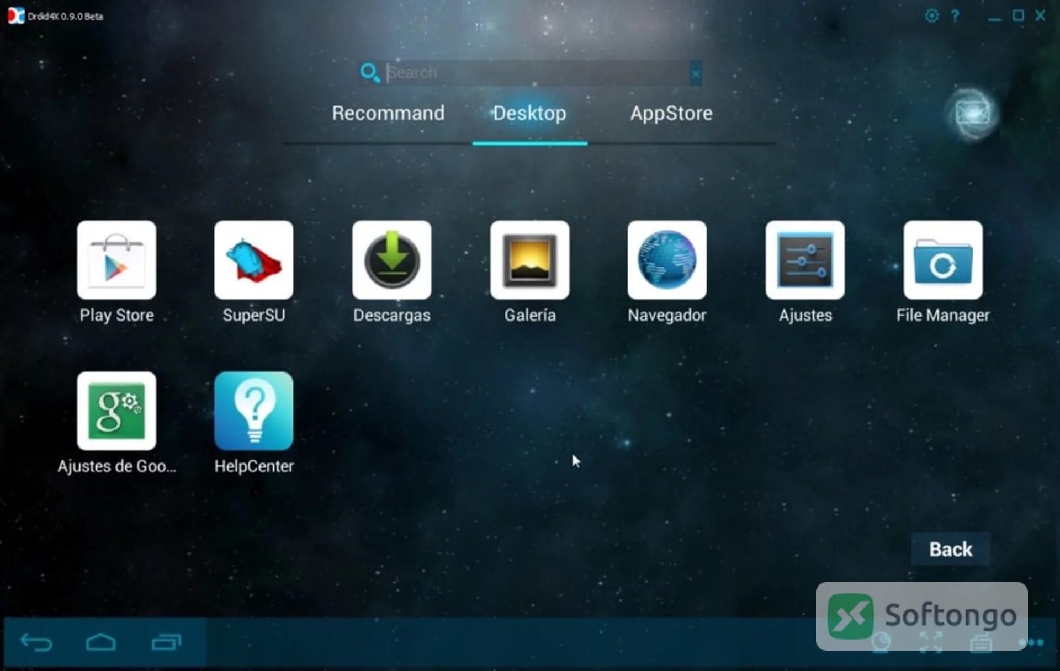The width and height of the screenshot is (1060, 671).
Task: Open the Descargas downloads app
Action: (x=392, y=260)
